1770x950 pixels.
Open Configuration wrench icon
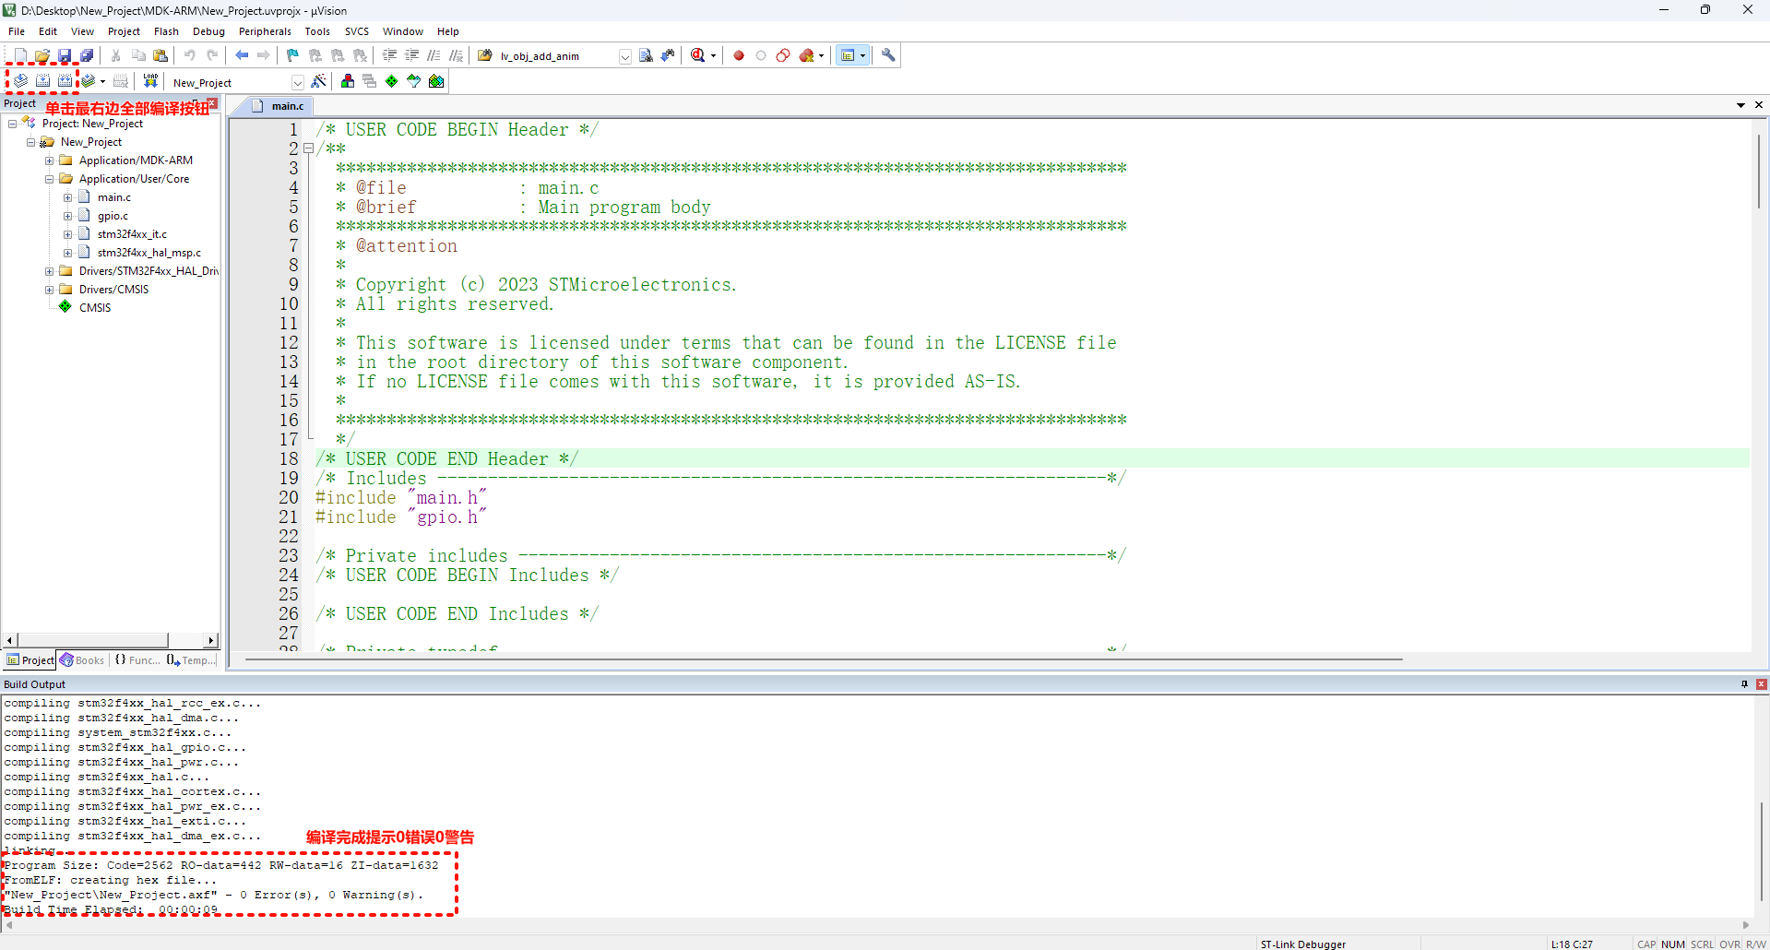click(x=888, y=55)
